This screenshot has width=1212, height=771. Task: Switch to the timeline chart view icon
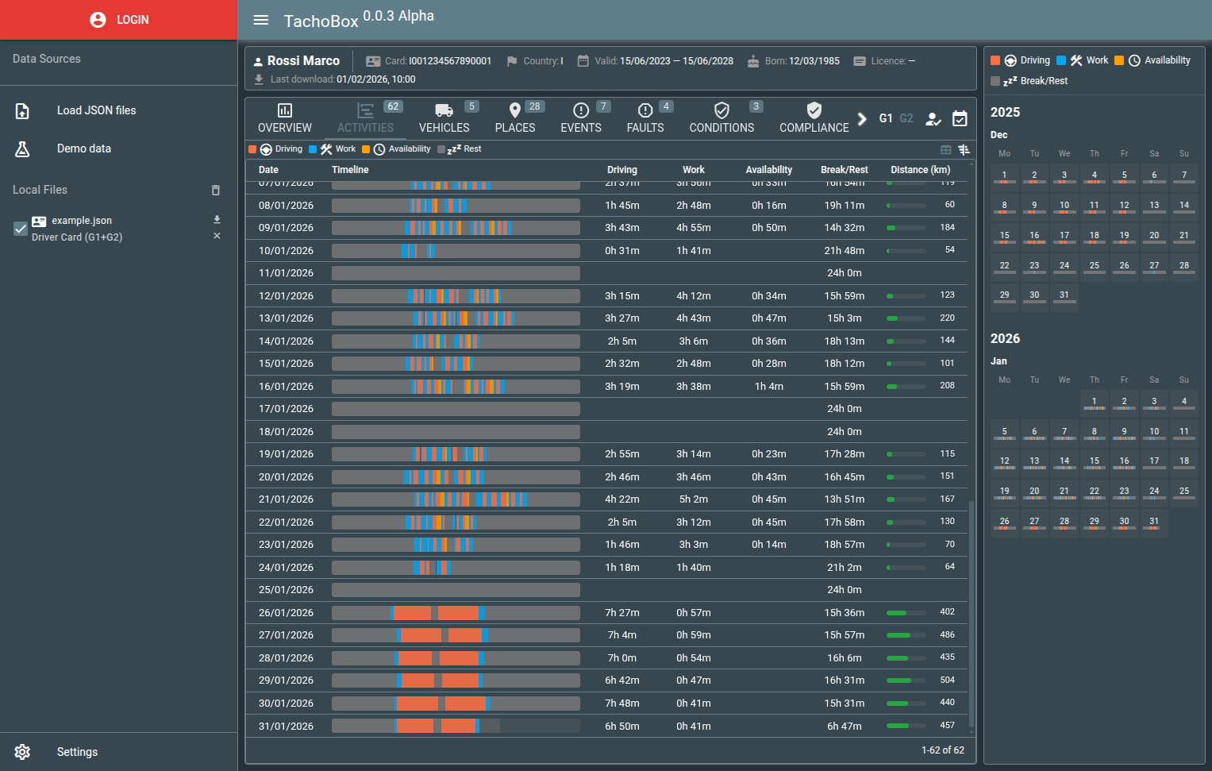[964, 150]
